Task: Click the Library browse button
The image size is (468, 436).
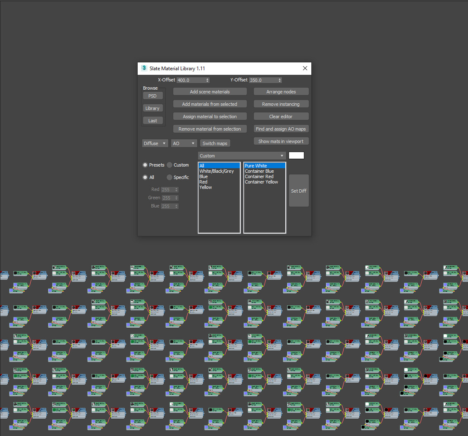Action: coord(153,108)
